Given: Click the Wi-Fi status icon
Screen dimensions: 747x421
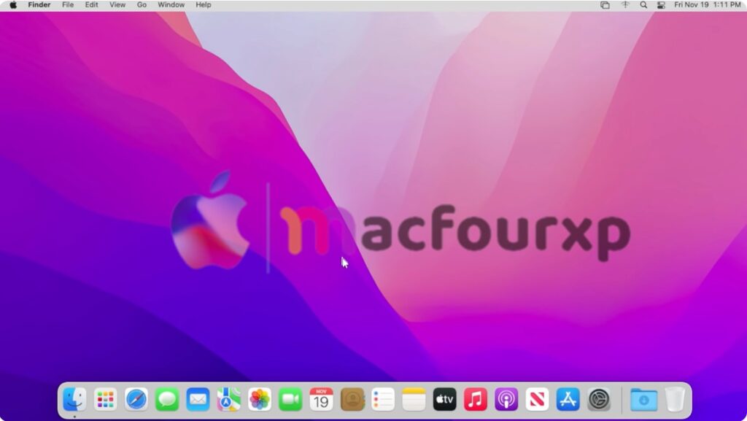Looking at the screenshot, I should pyautogui.click(x=625, y=5).
